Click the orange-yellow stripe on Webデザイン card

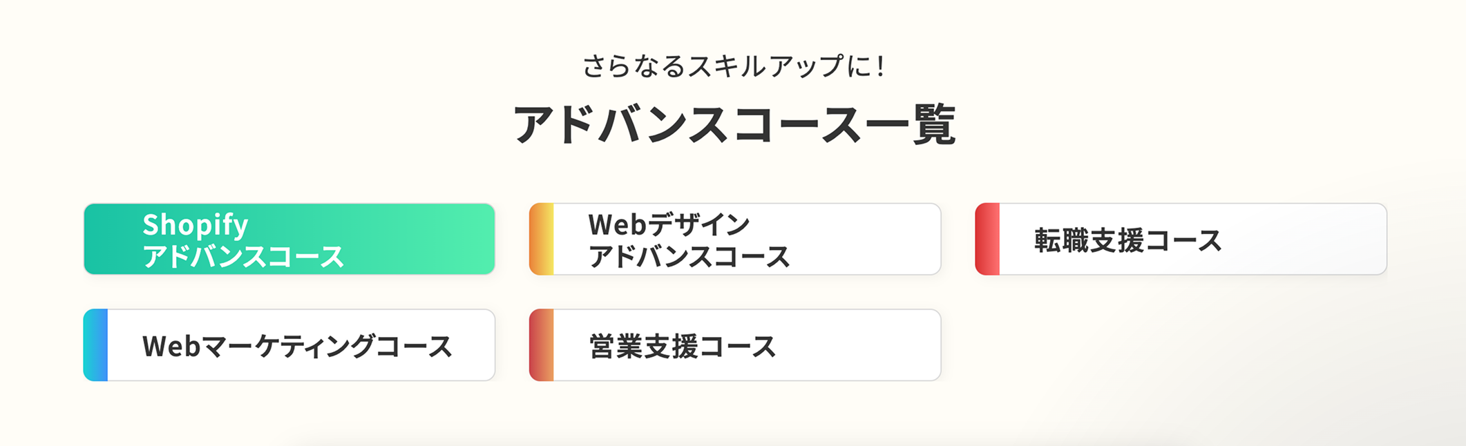pos(542,239)
